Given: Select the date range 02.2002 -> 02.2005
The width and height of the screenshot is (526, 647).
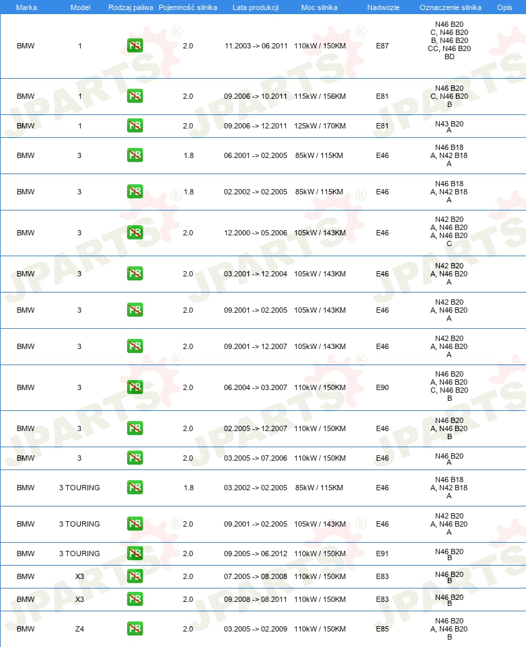Looking at the screenshot, I should pos(256,192).
